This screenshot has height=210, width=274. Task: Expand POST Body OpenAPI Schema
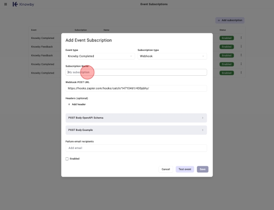[x=136, y=118]
